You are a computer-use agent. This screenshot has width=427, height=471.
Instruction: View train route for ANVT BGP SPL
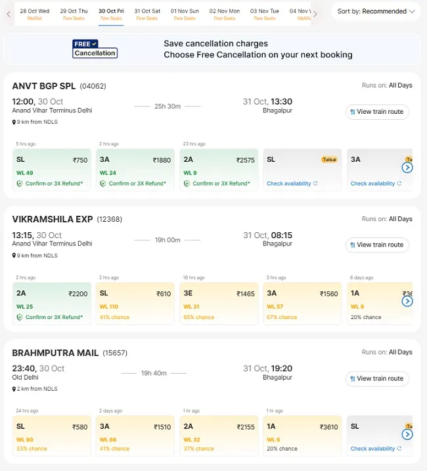(x=377, y=112)
